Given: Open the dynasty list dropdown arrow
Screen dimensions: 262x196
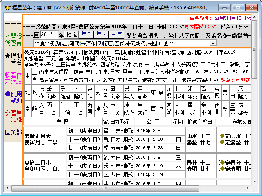Looking at the screenshot, I should [213, 43].
